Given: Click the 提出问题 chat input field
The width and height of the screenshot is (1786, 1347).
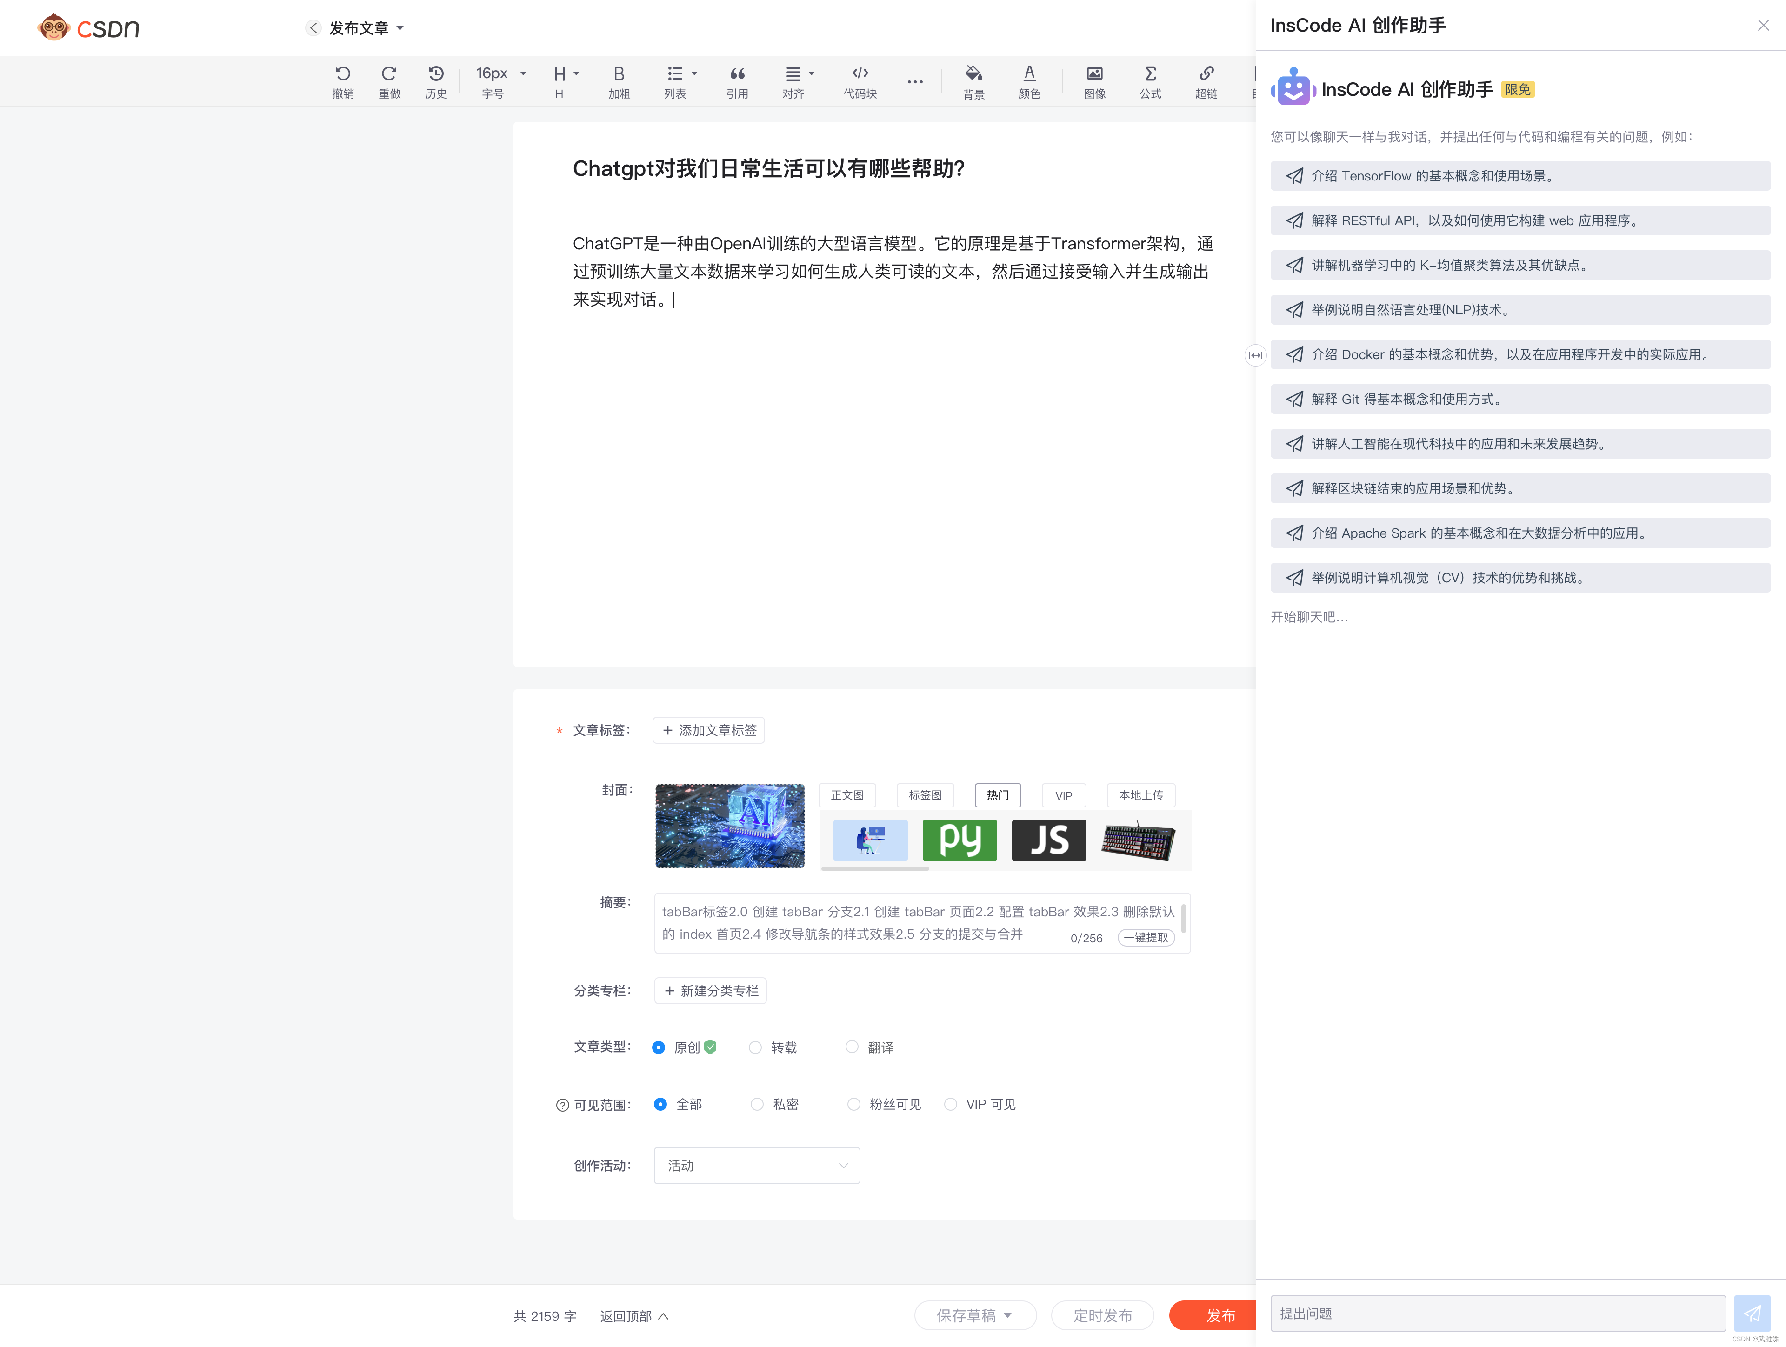Looking at the screenshot, I should [x=1497, y=1314].
